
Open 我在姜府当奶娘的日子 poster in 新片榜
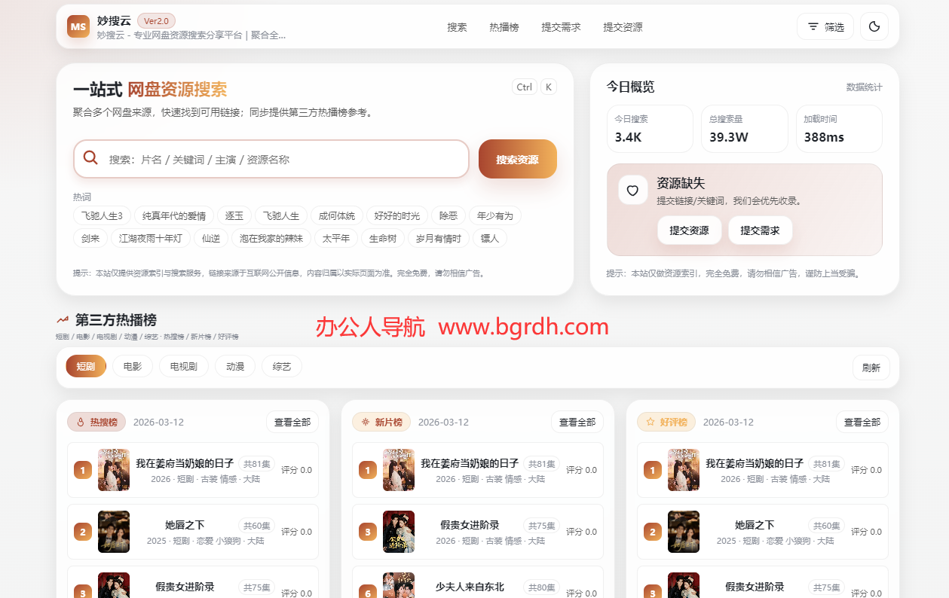tap(399, 470)
